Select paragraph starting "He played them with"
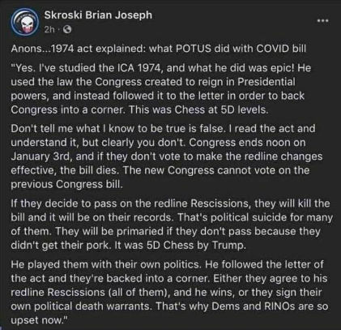Image resolution: width=341 pixels, height=330 pixels. click(x=169, y=292)
